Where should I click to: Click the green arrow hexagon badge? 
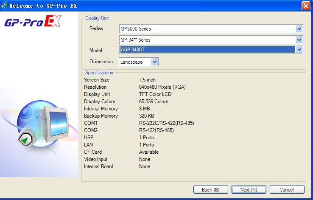coord(26,140)
